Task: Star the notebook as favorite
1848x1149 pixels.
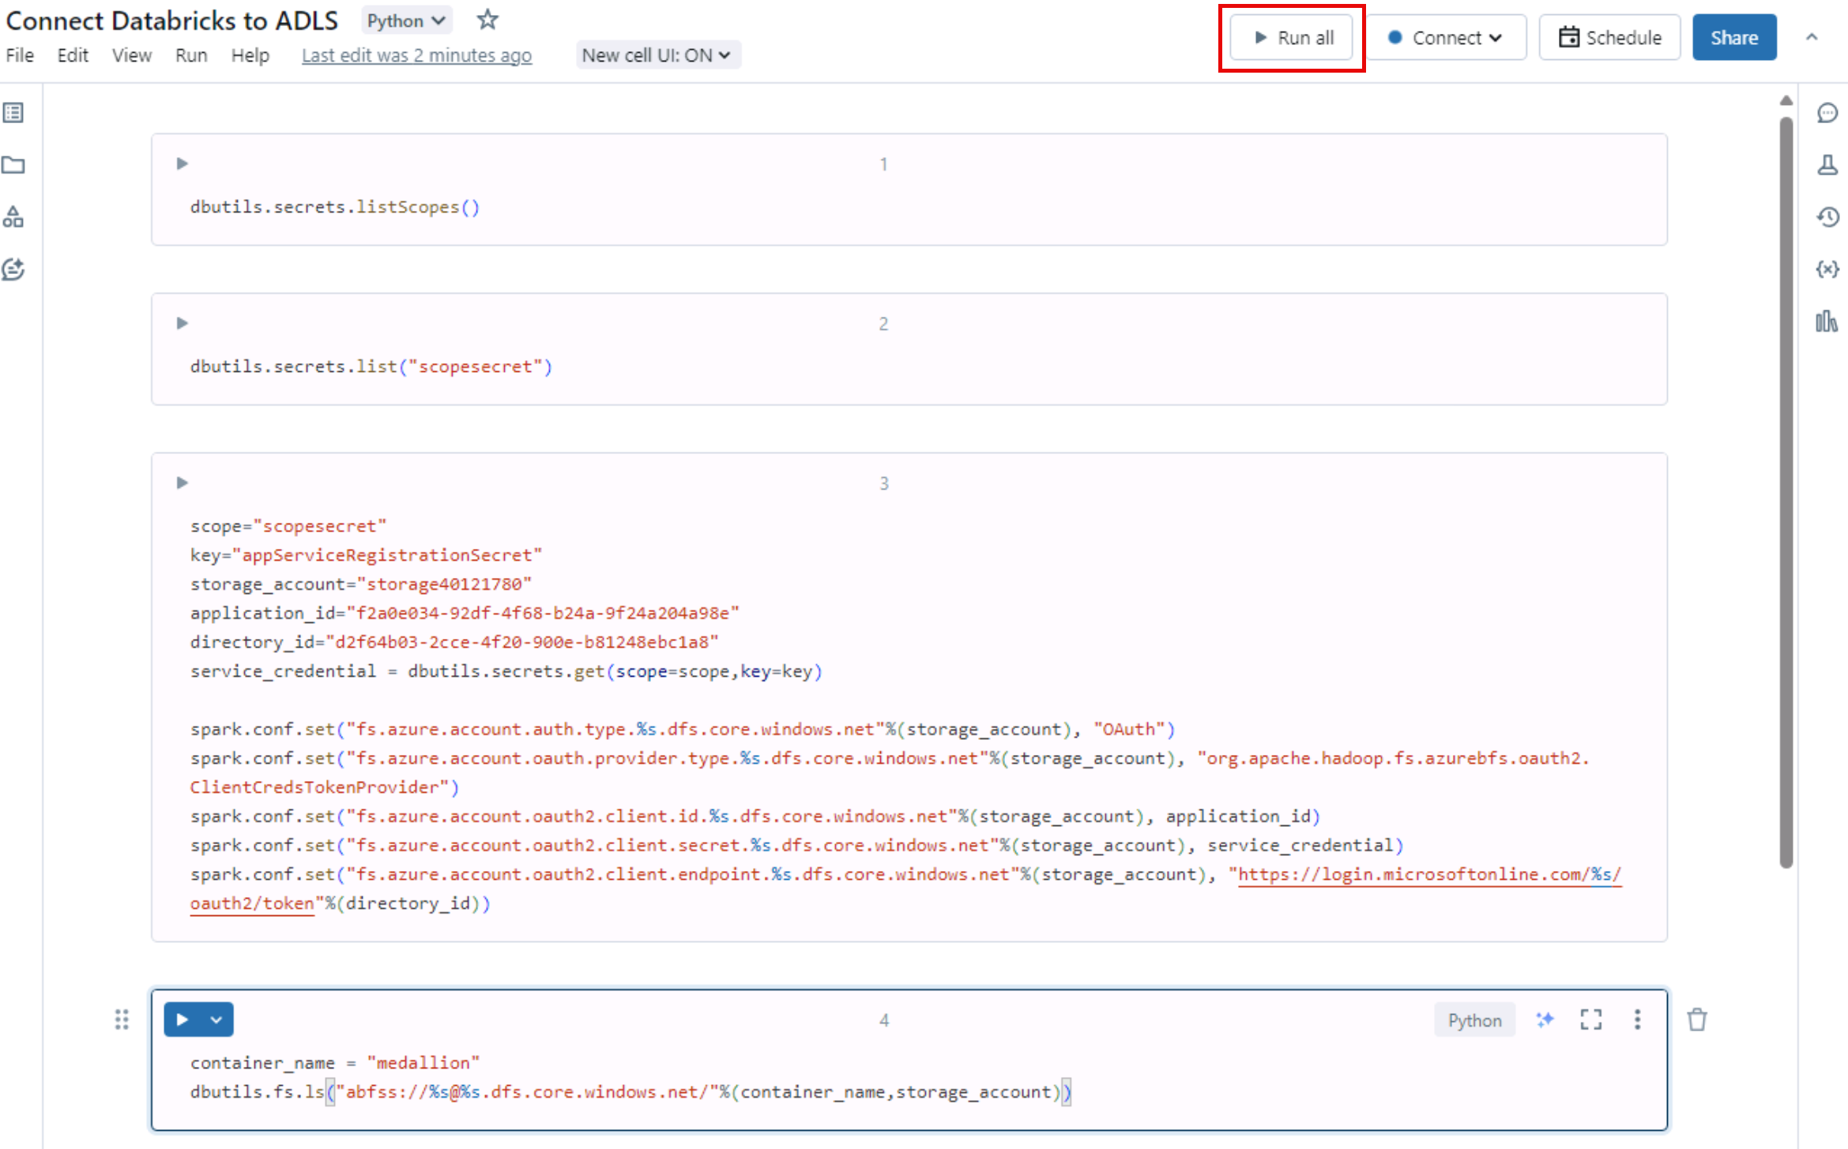Action: click(487, 20)
